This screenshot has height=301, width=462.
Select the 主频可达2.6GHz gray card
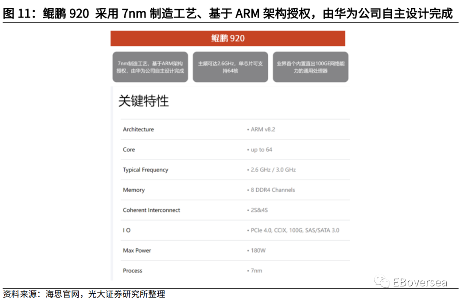click(x=231, y=67)
